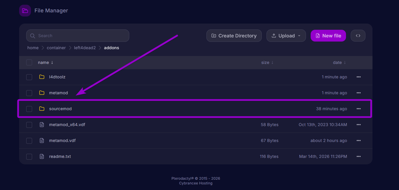
Task: Open the readme.txt file name
Action: [60, 156]
